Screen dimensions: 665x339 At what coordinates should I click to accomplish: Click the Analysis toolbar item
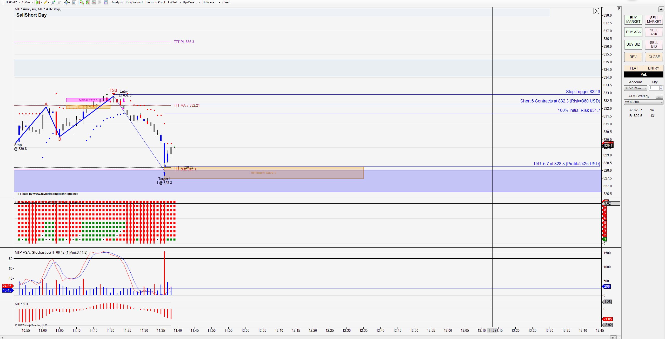117,2
